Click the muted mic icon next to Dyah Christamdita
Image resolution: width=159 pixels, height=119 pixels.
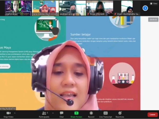pyautogui.click(x=115, y=14)
